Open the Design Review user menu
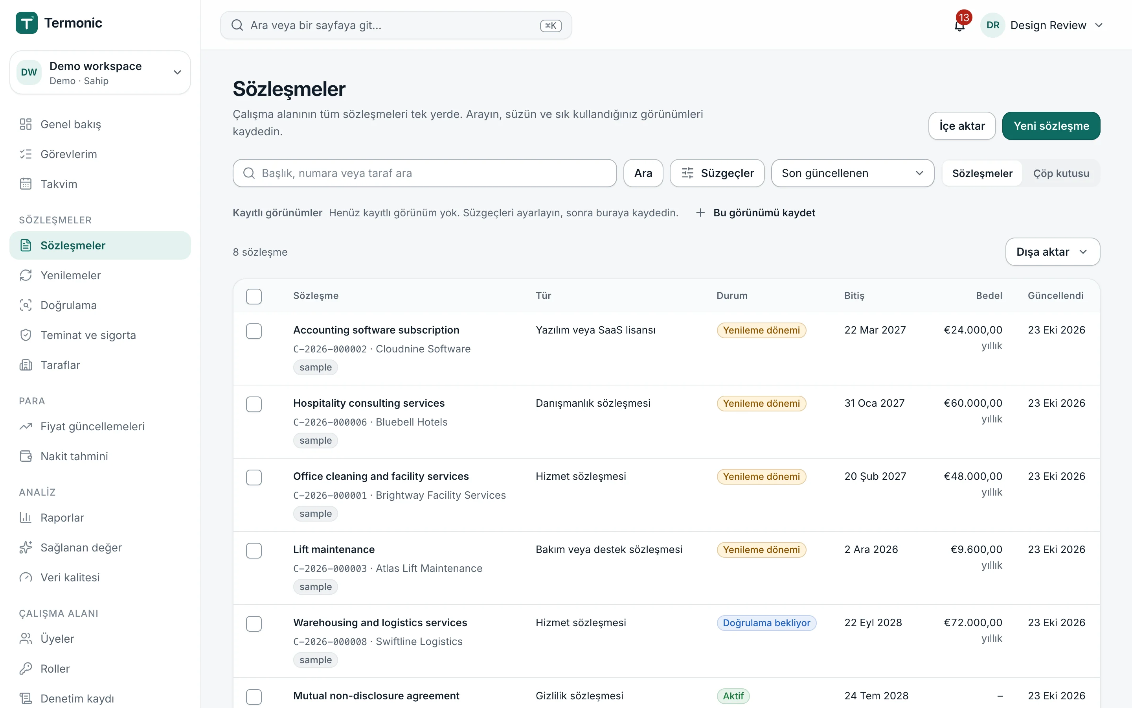The image size is (1132, 708). [x=1043, y=25]
